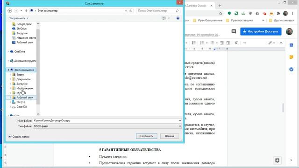This screenshot has height=168, width=299.
Task: Open Google account avatar in Docs
Action: 289,31
